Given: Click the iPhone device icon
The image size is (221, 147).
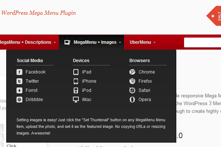Looking at the screenshot, I should [x=76, y=81].
